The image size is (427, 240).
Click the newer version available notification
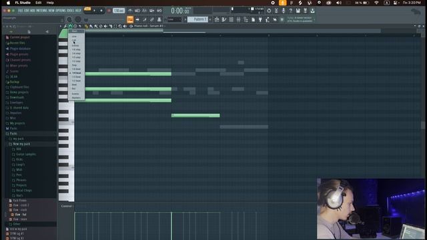(x=300, y=19)
